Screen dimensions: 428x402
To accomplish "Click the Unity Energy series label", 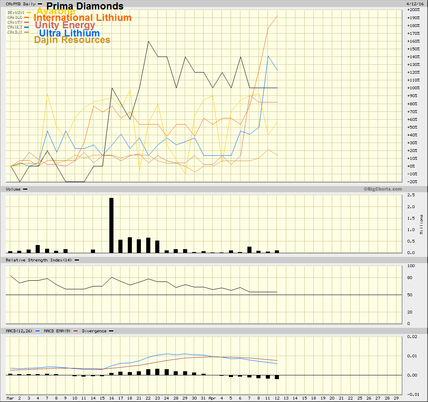I will 66,25.
